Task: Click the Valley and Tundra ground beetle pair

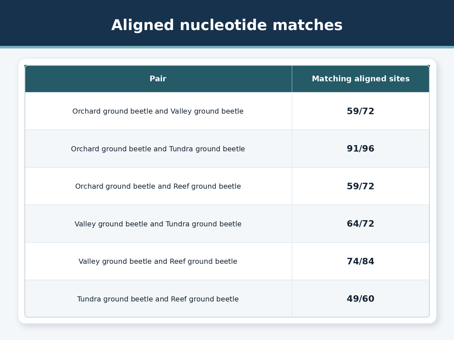Action: tap(158, 224)
